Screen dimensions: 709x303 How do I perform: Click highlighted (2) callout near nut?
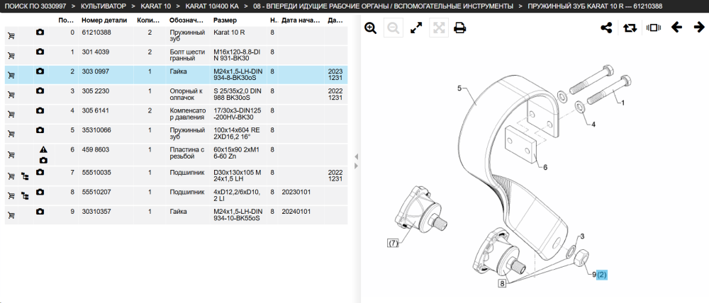point(602,274)
